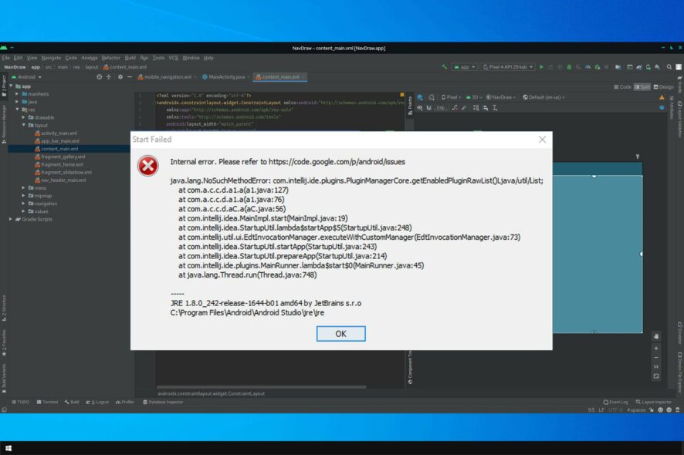Switch editor to Design view
Screen dimensions: 684x455
663,87
